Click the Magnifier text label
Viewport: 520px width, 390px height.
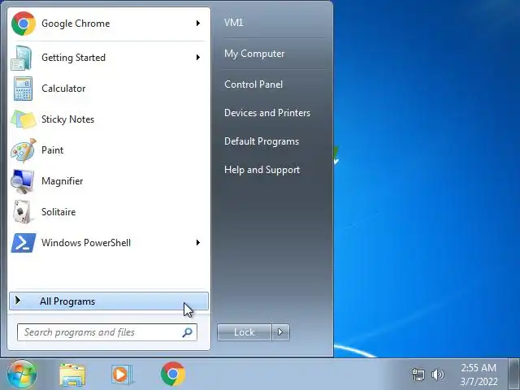(63, 181)
